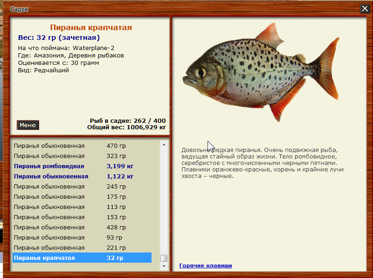The height and width of the screenshot is (278, 373).
Task: Click the Рыб в садке: 262 / 400 counter
Action: tap(128, 121)
